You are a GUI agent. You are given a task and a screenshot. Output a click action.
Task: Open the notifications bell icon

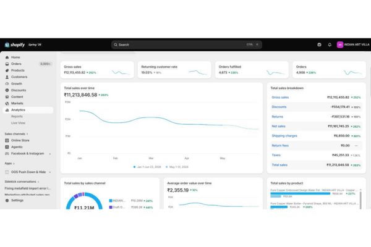(x=330, y=44)
